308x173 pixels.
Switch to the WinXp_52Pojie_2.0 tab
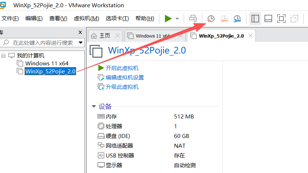[x=221, y=36]
